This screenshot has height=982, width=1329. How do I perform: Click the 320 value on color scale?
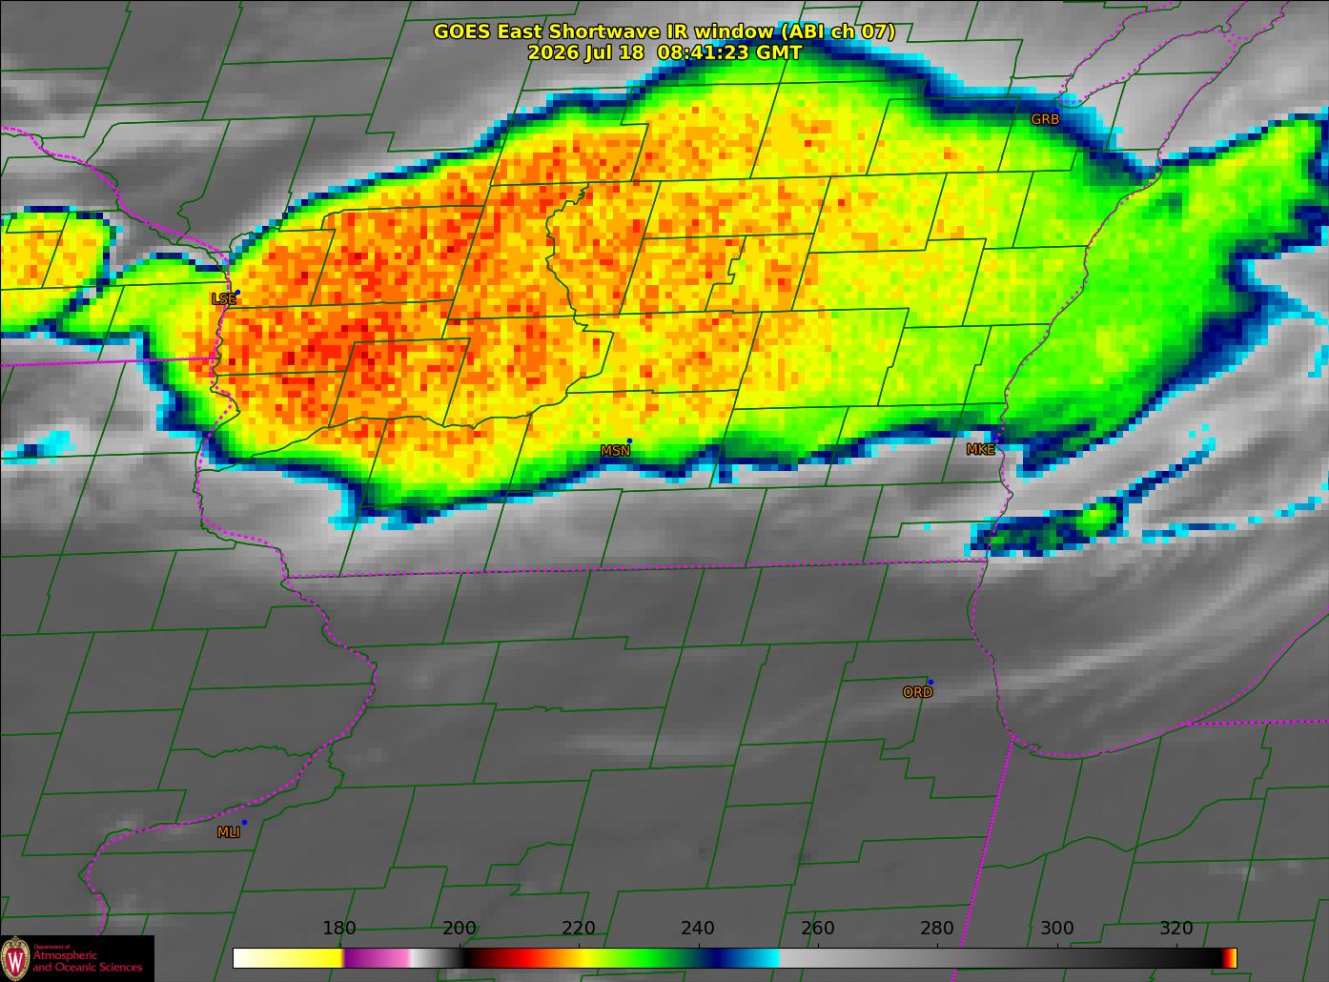[1176, 929]
